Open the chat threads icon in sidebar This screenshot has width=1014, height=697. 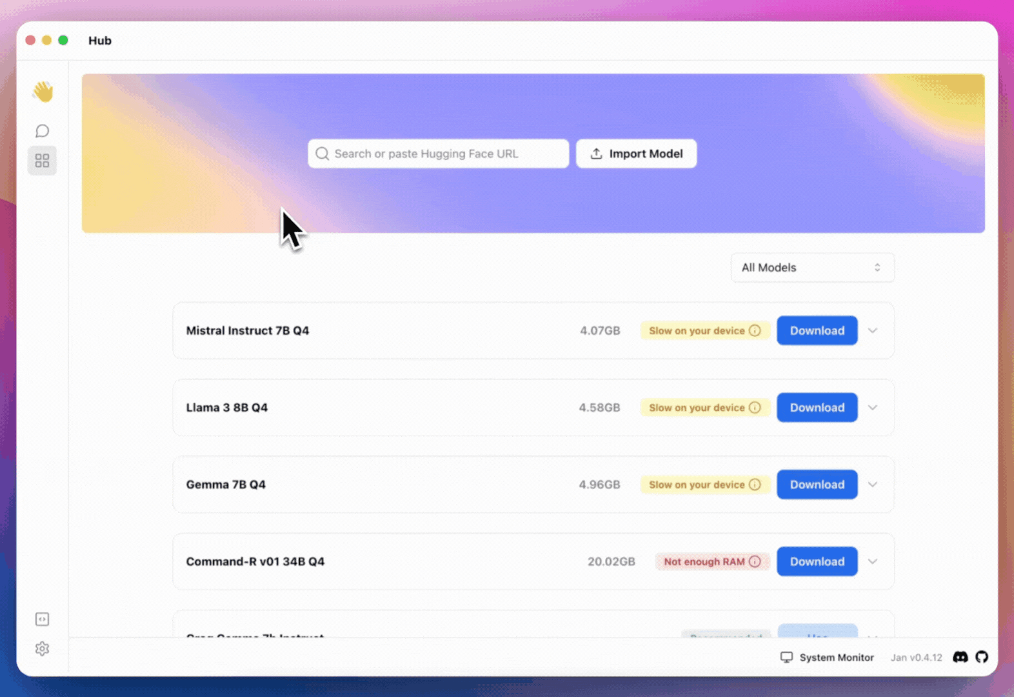[x=42, y=132]
